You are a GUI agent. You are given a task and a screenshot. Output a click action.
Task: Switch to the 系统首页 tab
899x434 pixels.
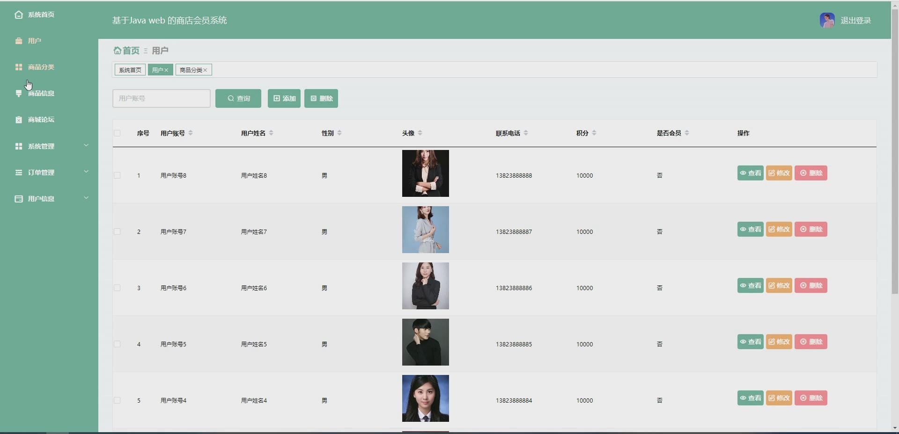(x=130, y=70)
